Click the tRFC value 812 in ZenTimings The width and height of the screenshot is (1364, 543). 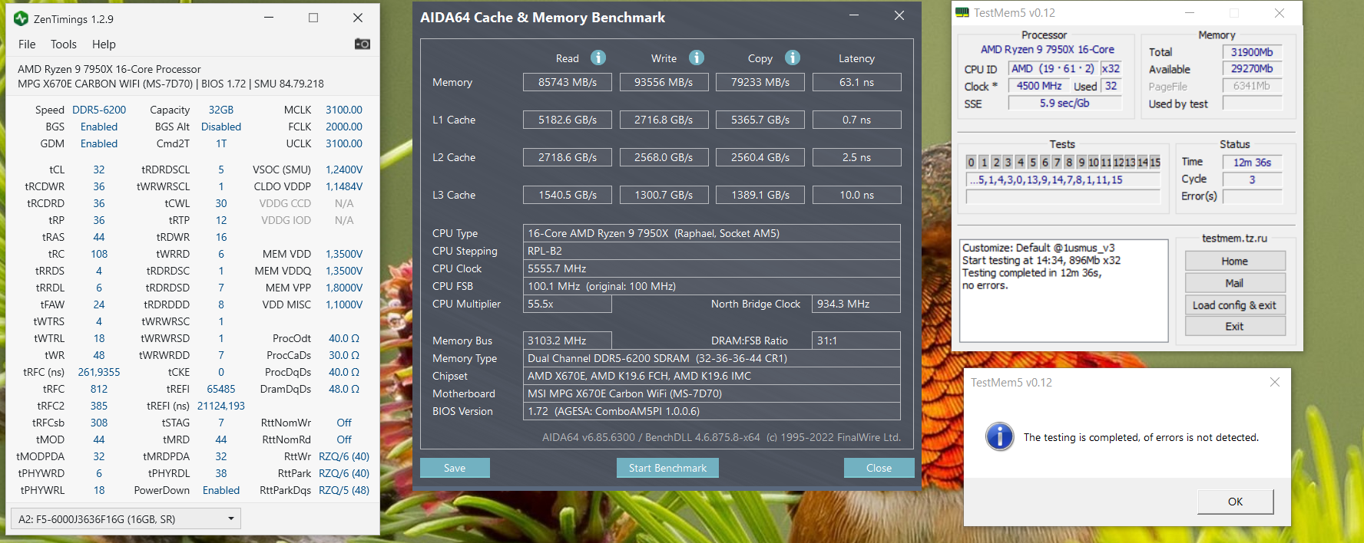tap(99, 389)
